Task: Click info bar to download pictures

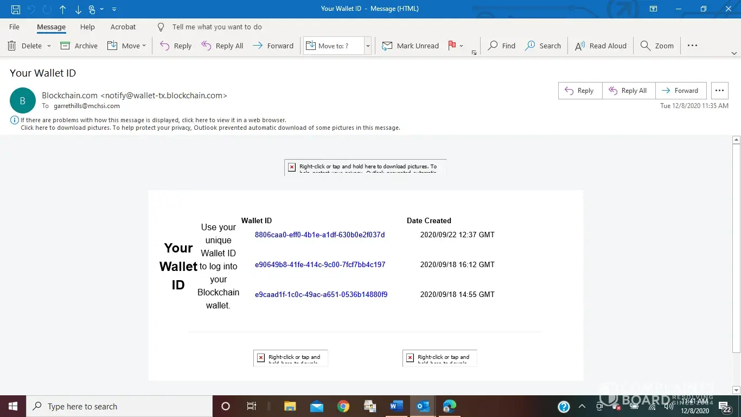Action: pos(210,128)
